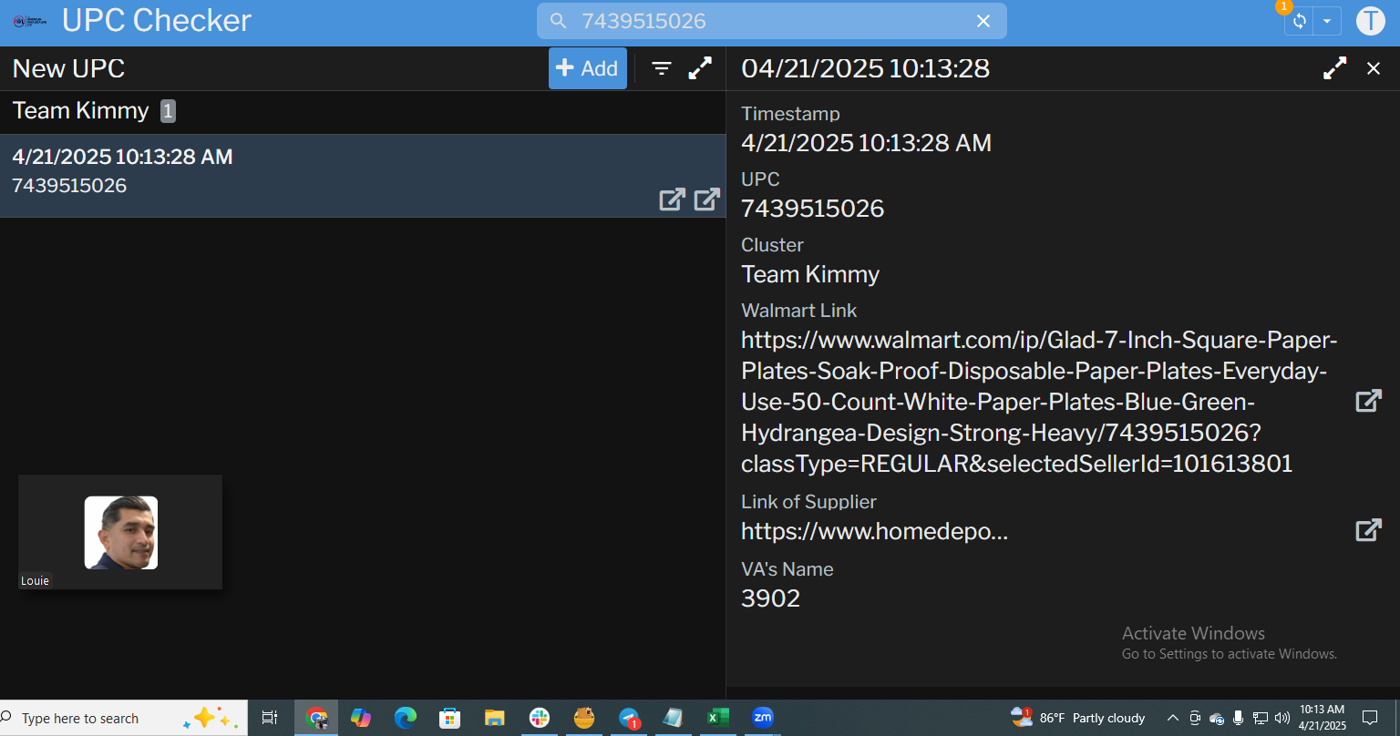The width and height of the screenshot is (1400, 736).
Task: Expand the New UPC list panel
Action: (x=700, y=68)
